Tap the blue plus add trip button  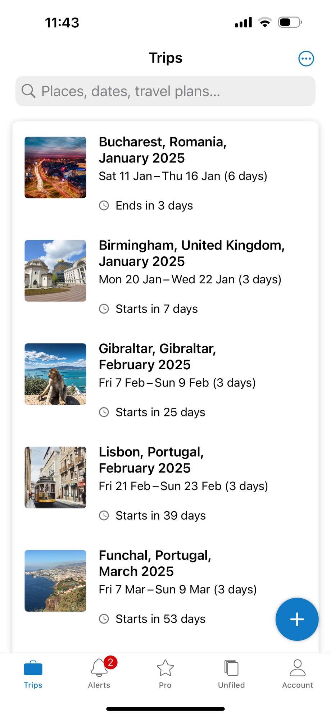tap(297, 619)
